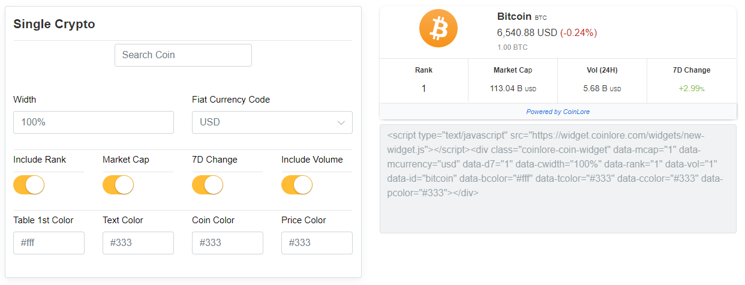Click the Rank cell in widget

pyautogui.click(x=423, y=88)
